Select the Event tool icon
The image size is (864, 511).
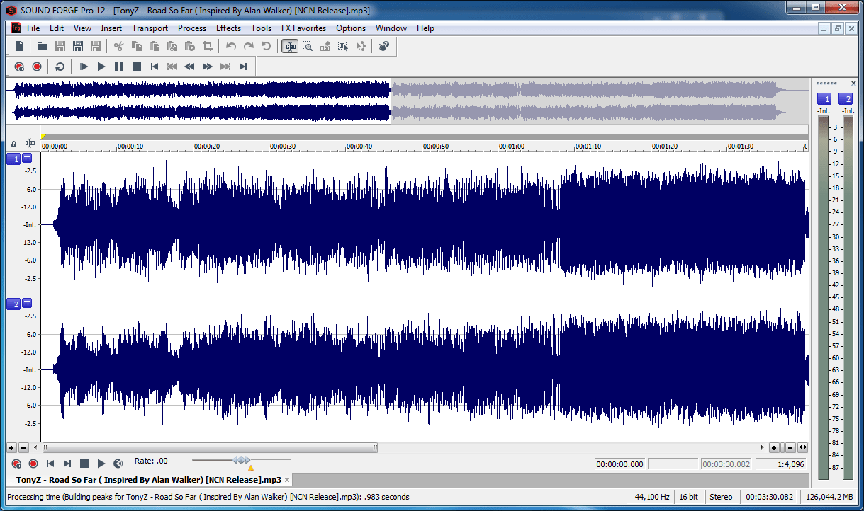point(343,46)
